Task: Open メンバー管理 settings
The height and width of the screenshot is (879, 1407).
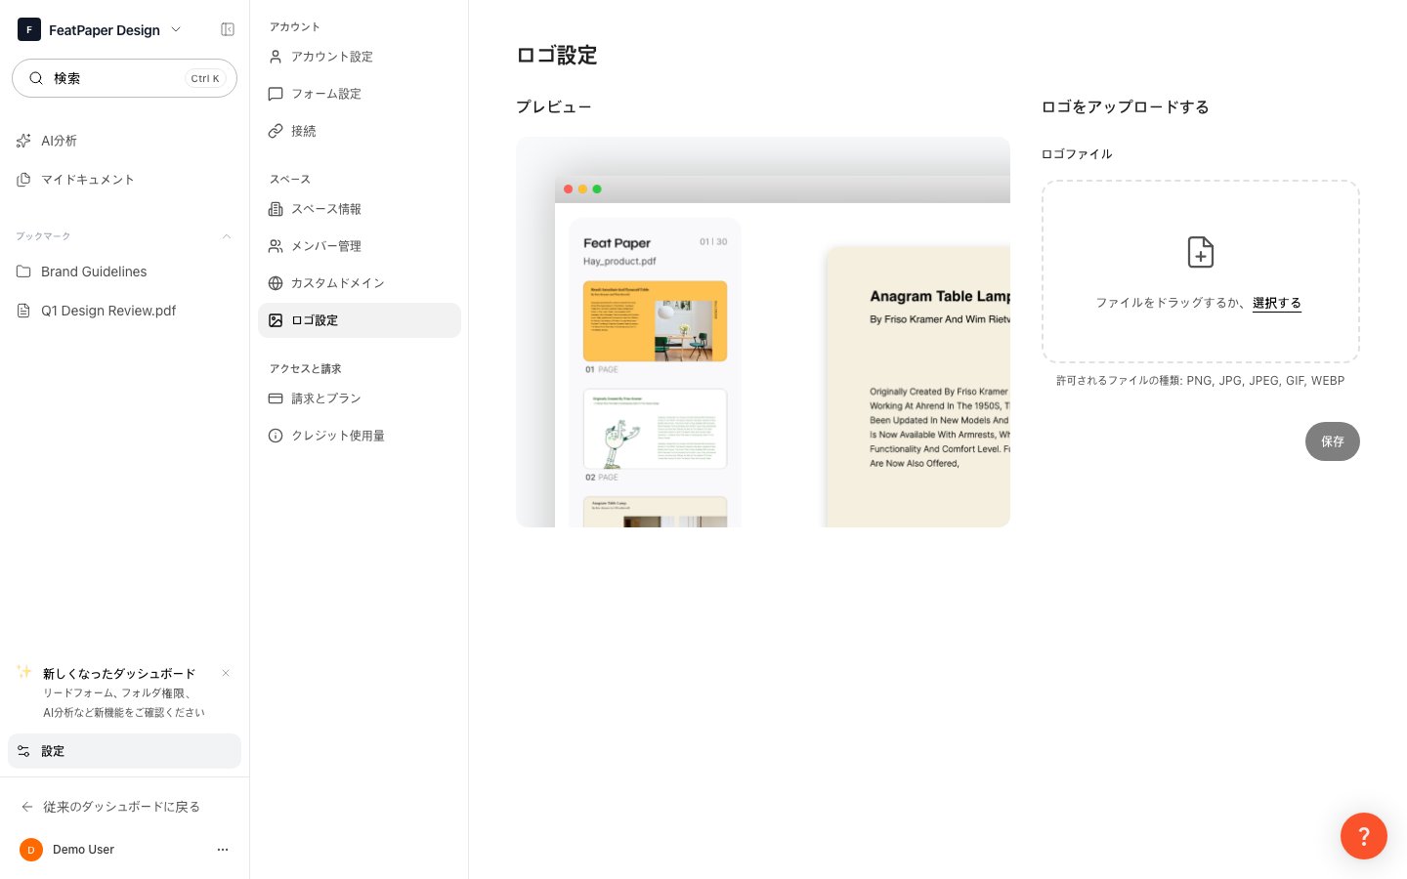Action: (360, 246)
